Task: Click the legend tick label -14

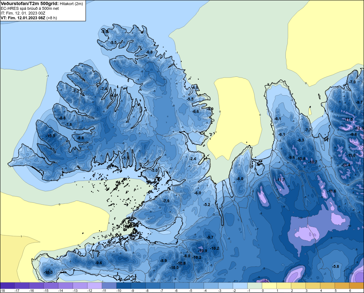Action: [60, 291]
